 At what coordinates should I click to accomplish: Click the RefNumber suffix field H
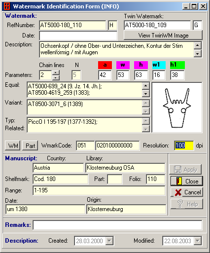click(113, 25)
